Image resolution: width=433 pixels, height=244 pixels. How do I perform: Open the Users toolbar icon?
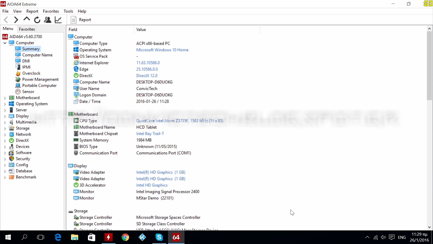click(x=48, y=20)
